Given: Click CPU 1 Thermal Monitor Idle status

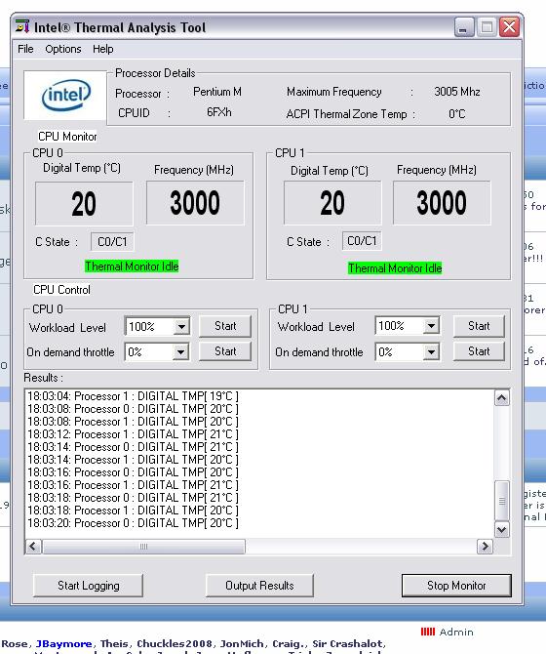Looking at the screenshot, I should coord(395,268).
